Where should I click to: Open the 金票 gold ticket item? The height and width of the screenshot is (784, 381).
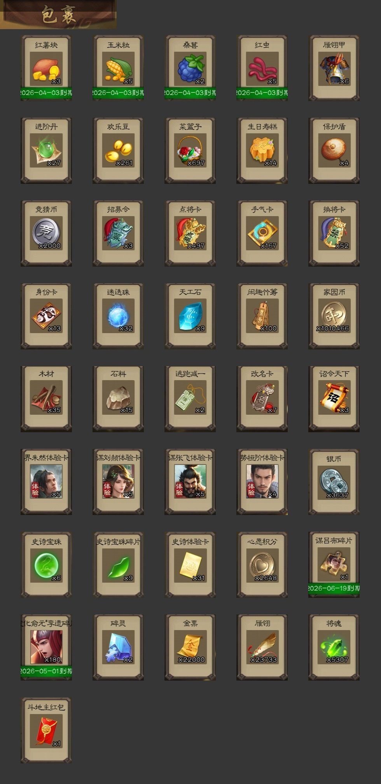click(190, 647)
